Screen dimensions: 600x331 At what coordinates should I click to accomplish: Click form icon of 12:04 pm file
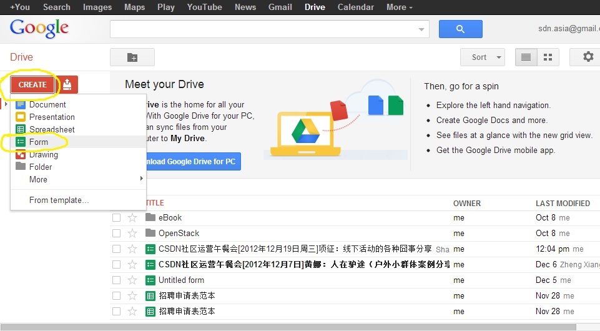[150, 249]
